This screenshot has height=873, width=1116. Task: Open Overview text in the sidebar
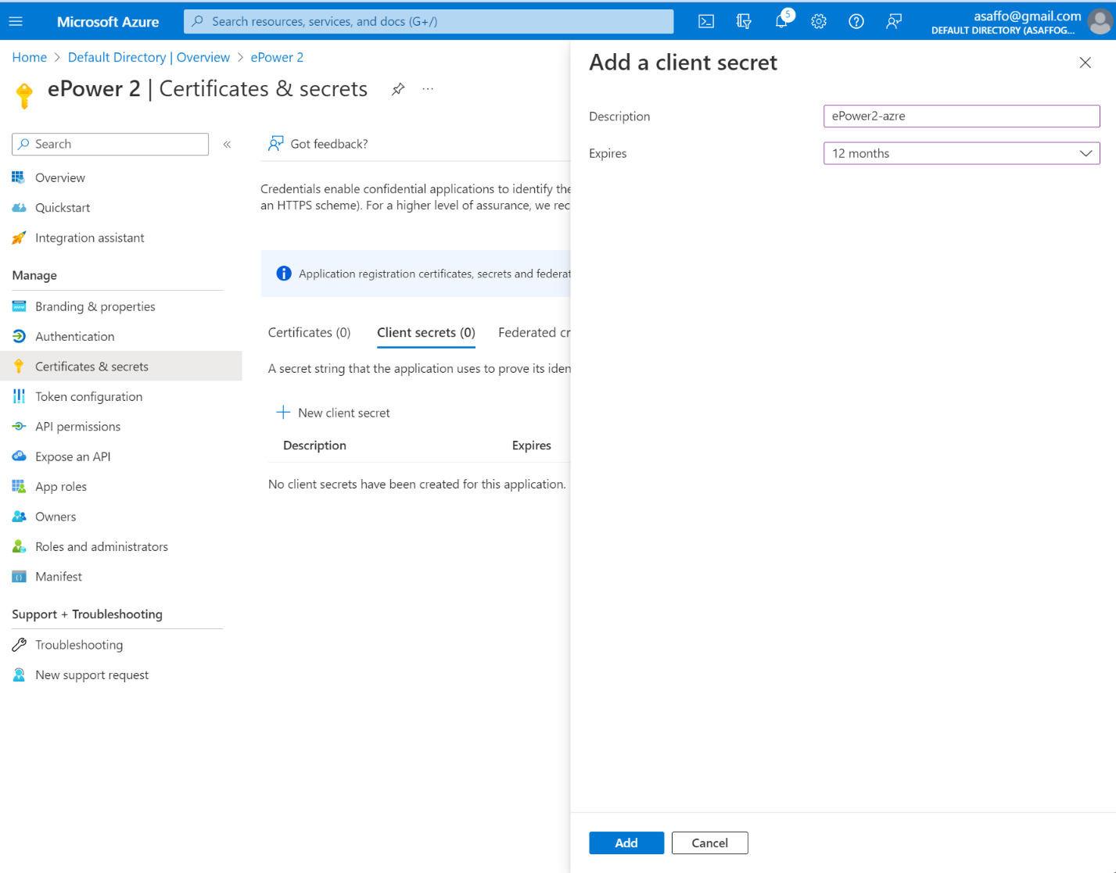(x=60, y=177)
